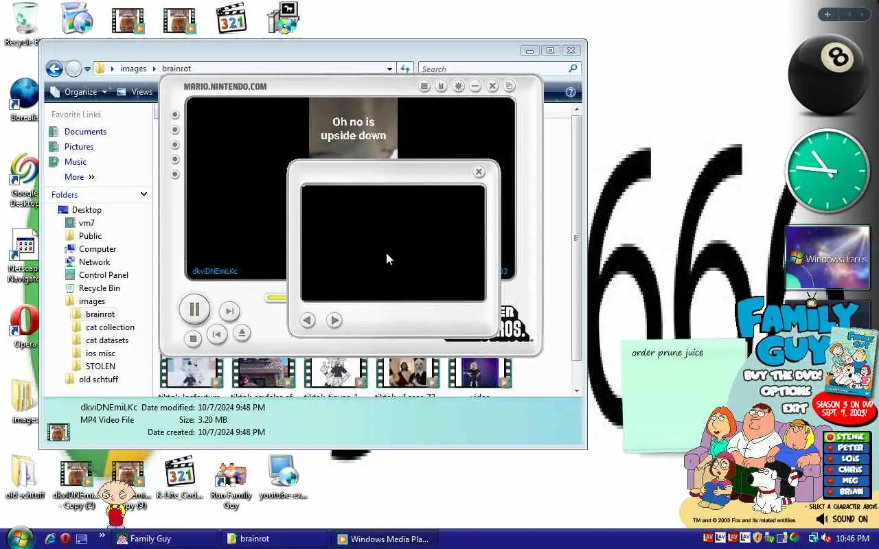Launch Internet Explorer from quick launch
Screen dimensions: 879x549
coord(50,539)
